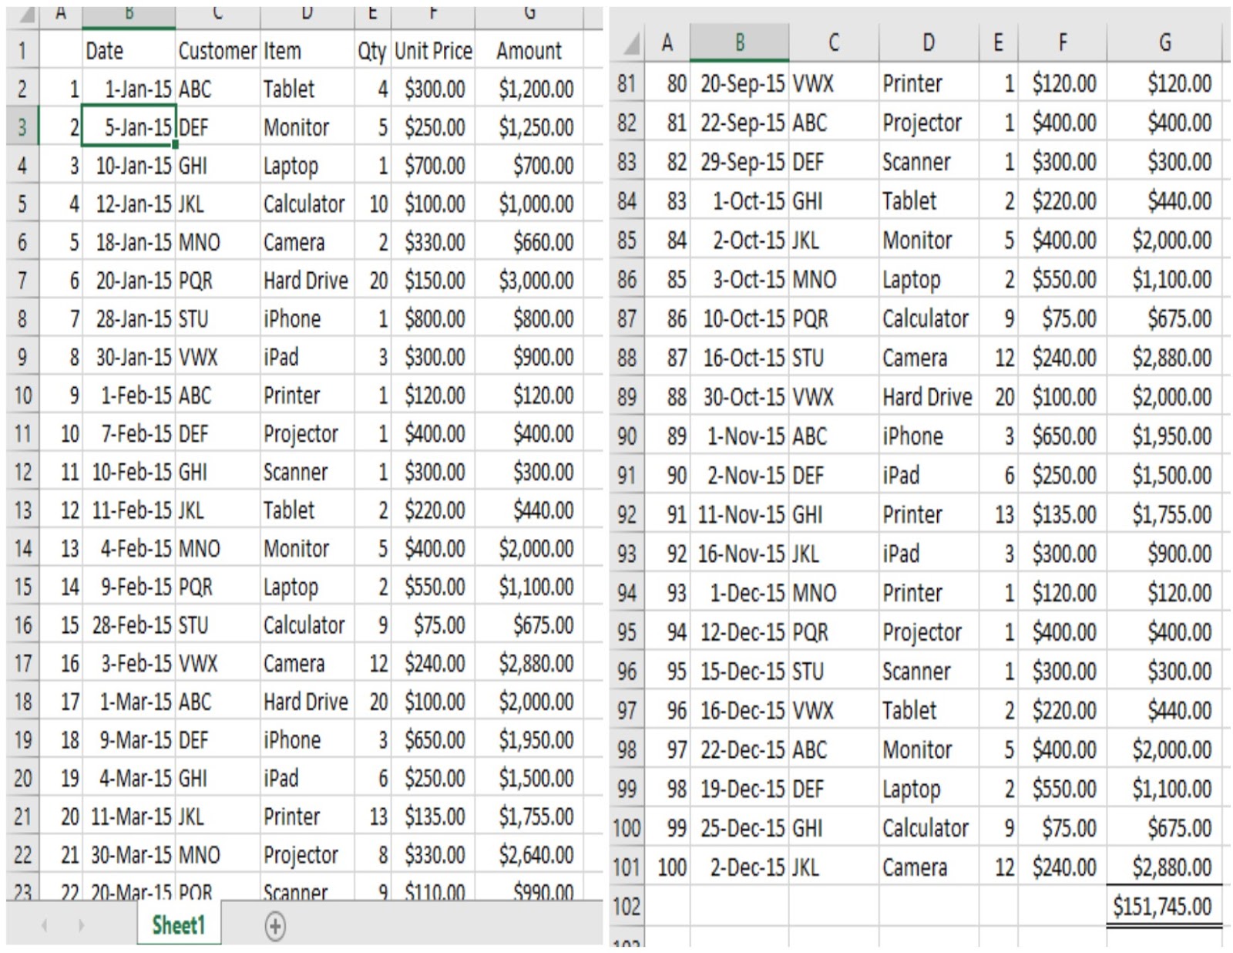1233x953 pixels.
Task: Select the cell showing Hard Drive for VWX
Action: [x=927, y=397]
